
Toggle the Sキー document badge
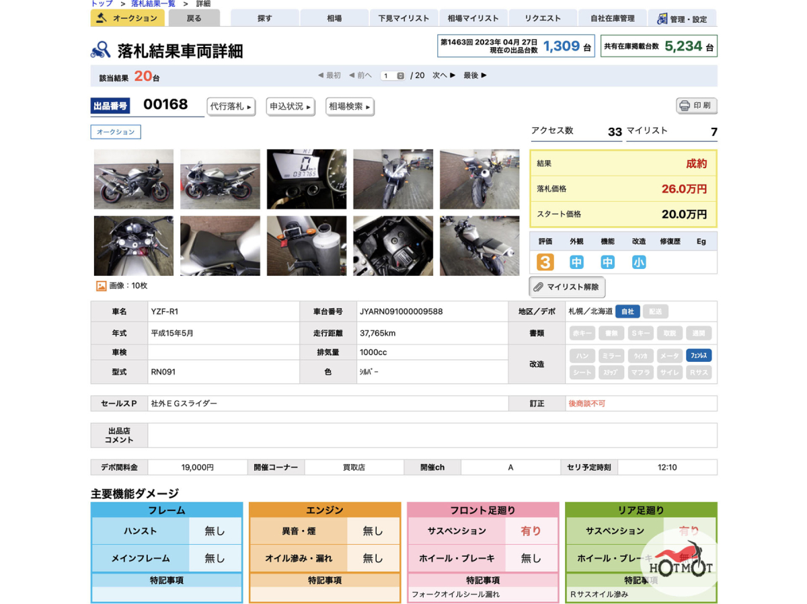[x=641, y=333]
